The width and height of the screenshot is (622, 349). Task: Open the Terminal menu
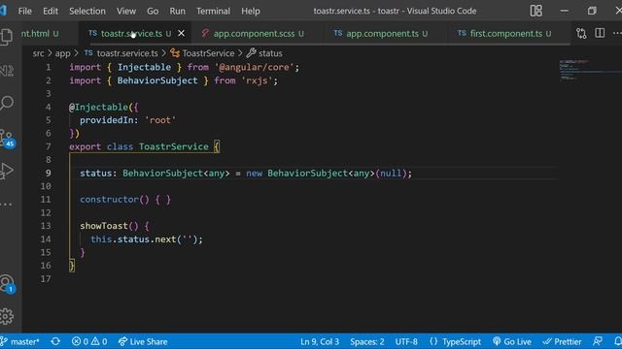213,11
